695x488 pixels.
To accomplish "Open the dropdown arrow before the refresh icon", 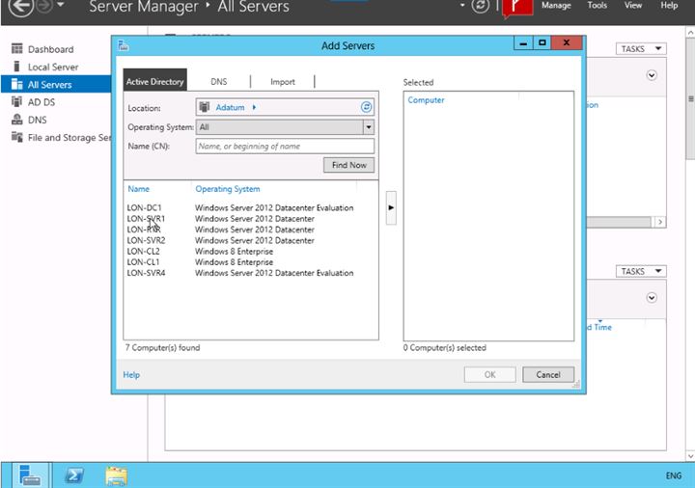I will click(462, 6).
